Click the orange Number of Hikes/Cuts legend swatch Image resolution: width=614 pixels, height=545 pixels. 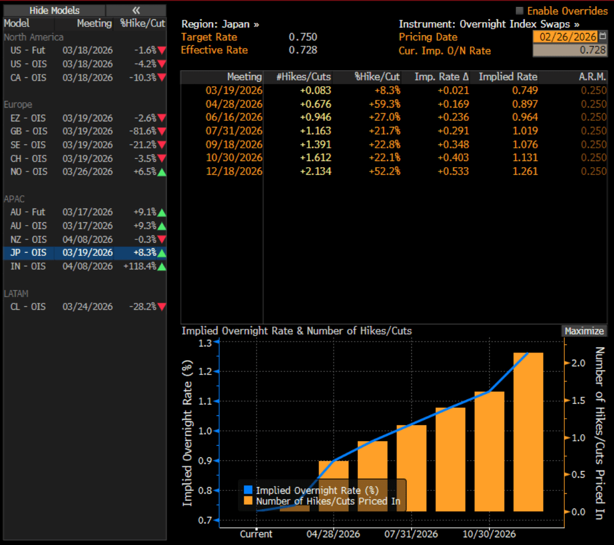pos(248,501)
